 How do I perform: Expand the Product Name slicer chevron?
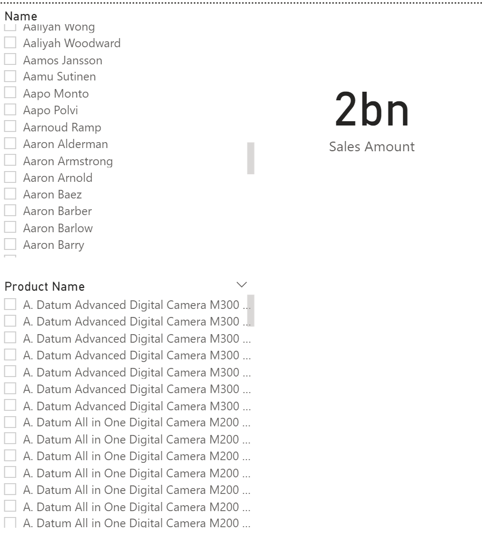(242, 284)
